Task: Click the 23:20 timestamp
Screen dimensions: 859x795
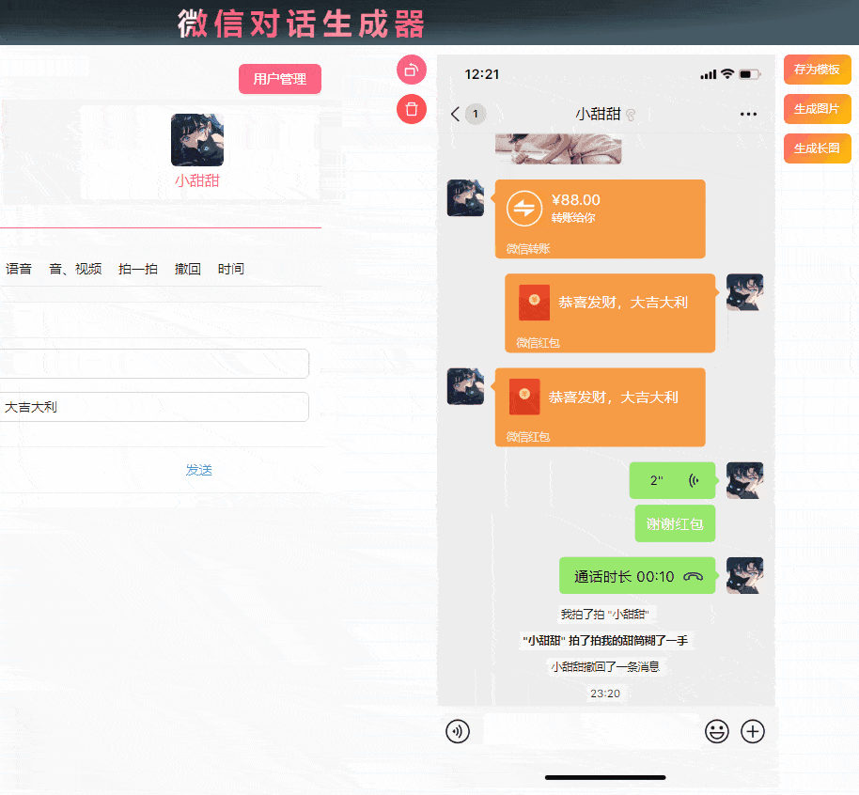Action: pos(605,694)
